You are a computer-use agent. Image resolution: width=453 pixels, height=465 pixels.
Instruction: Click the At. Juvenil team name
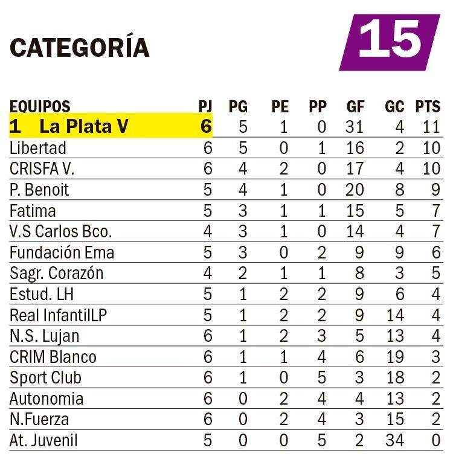coord(43,441)
